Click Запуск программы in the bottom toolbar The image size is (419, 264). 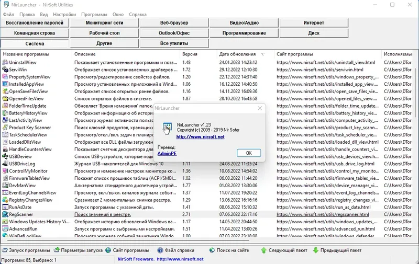tap(26, 250)
